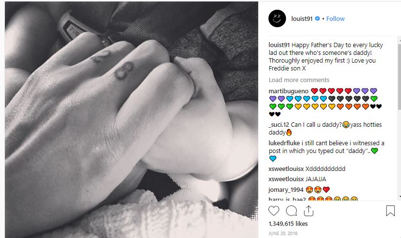Viewport: 401px width, 238px height.
Task: Save the post with the bookmark icon
Action: pos(390,211)
